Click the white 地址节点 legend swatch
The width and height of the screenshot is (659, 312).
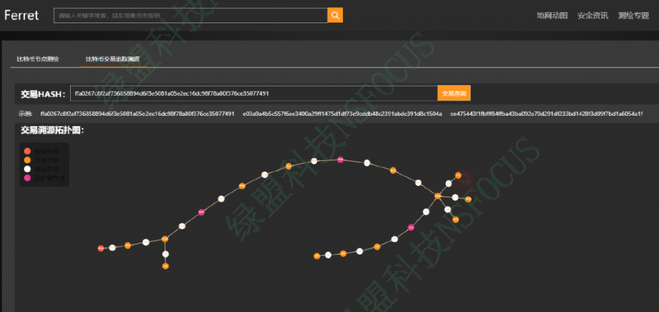28,169
